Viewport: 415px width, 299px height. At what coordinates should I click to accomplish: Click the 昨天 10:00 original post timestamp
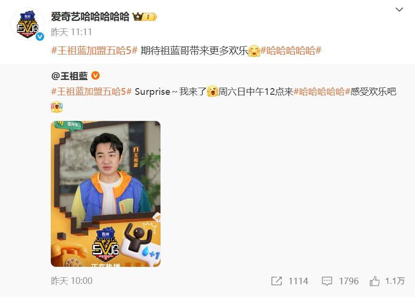tap(72, 281)
